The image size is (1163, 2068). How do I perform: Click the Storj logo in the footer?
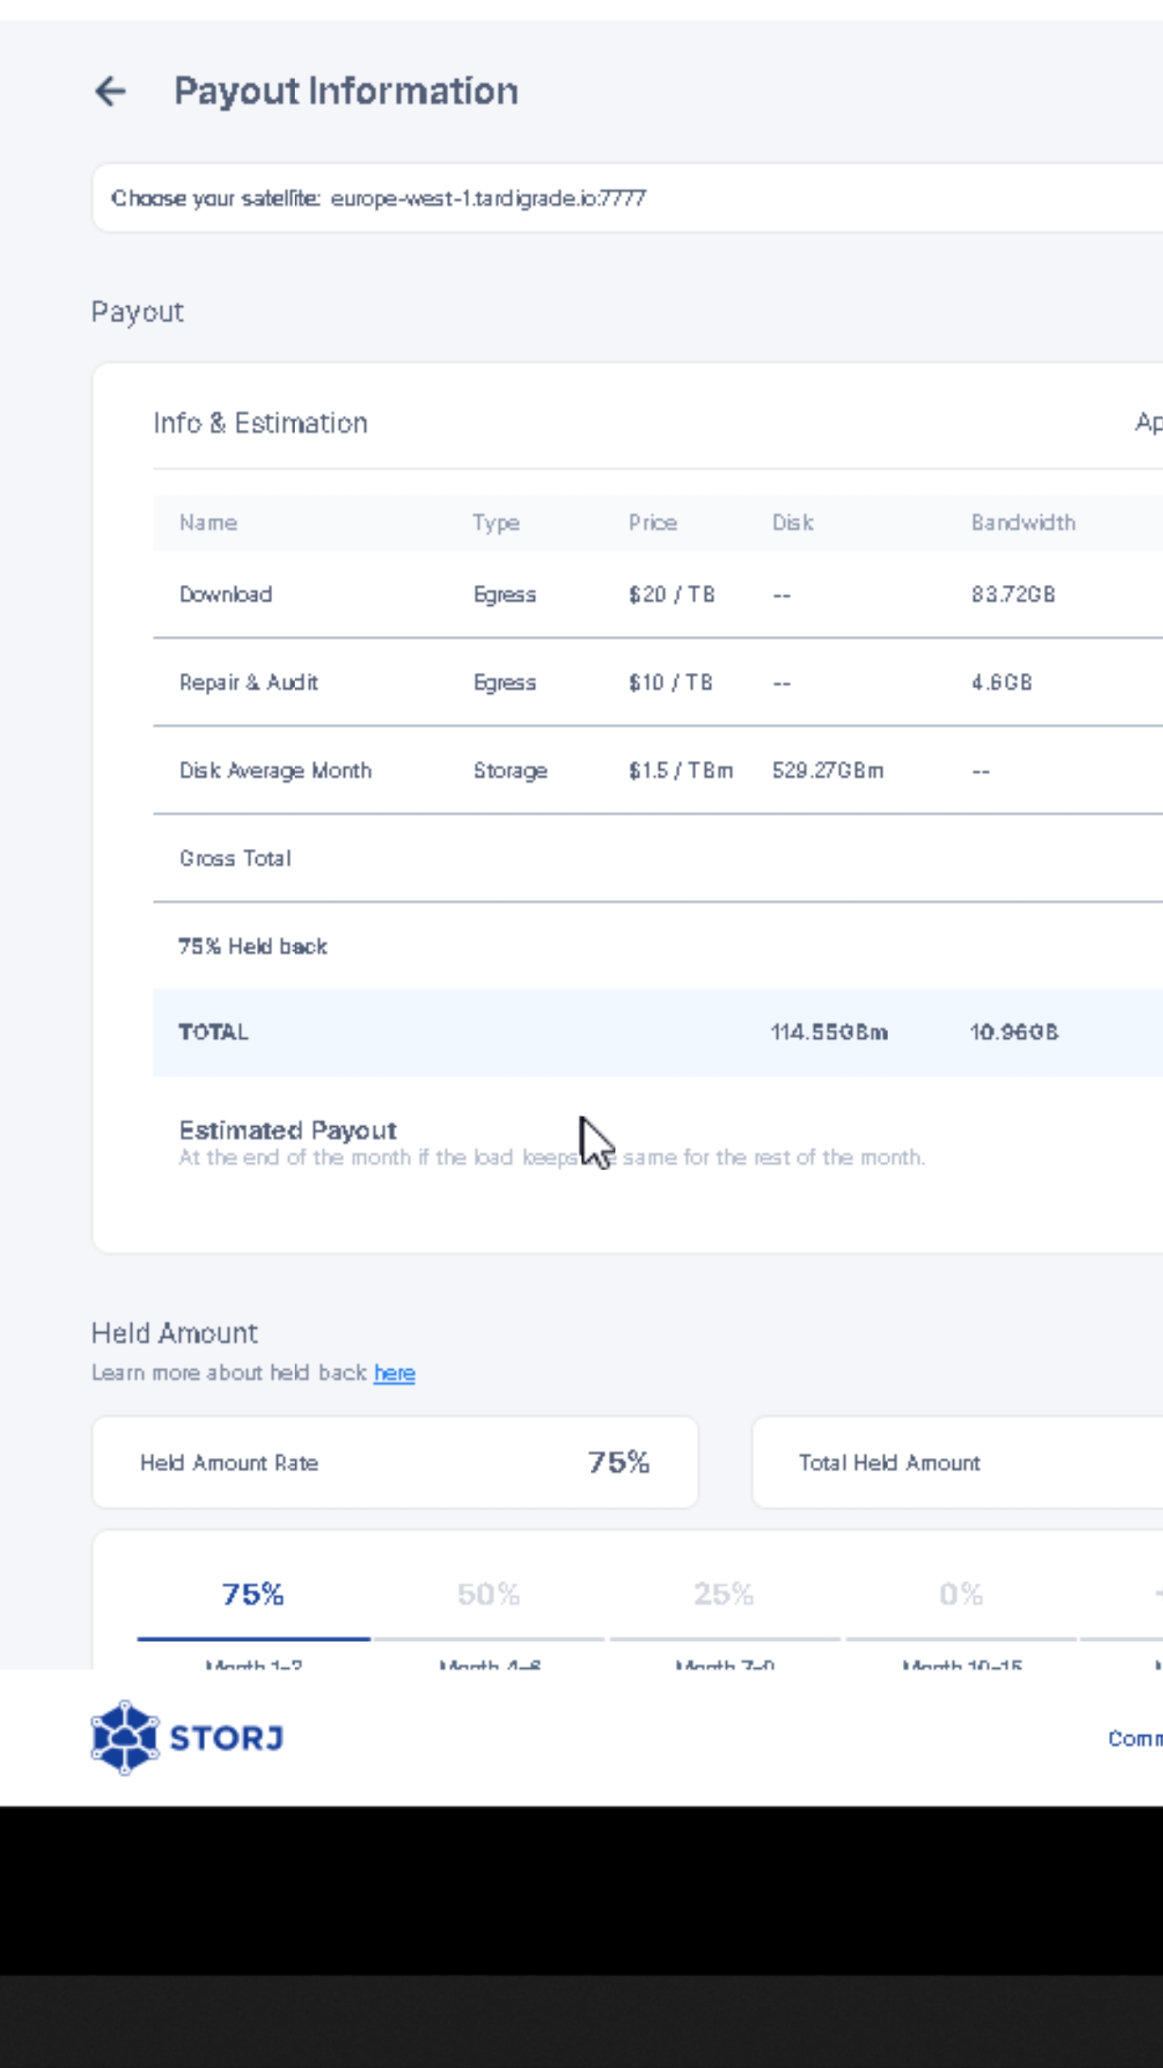pyautogui.click(x=187, y=1737)
